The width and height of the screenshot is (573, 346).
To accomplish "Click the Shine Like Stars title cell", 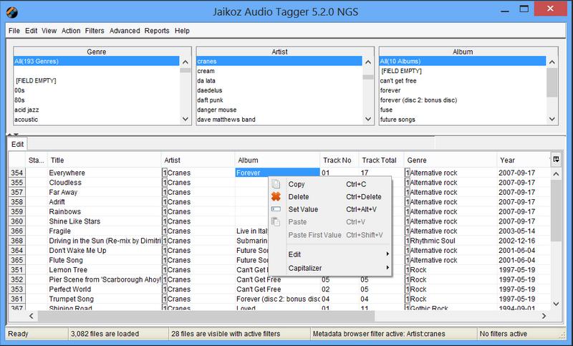I will 105,221.
